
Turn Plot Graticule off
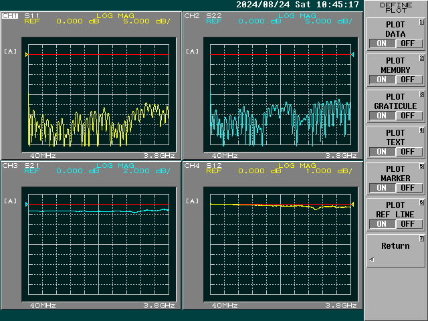409,116
